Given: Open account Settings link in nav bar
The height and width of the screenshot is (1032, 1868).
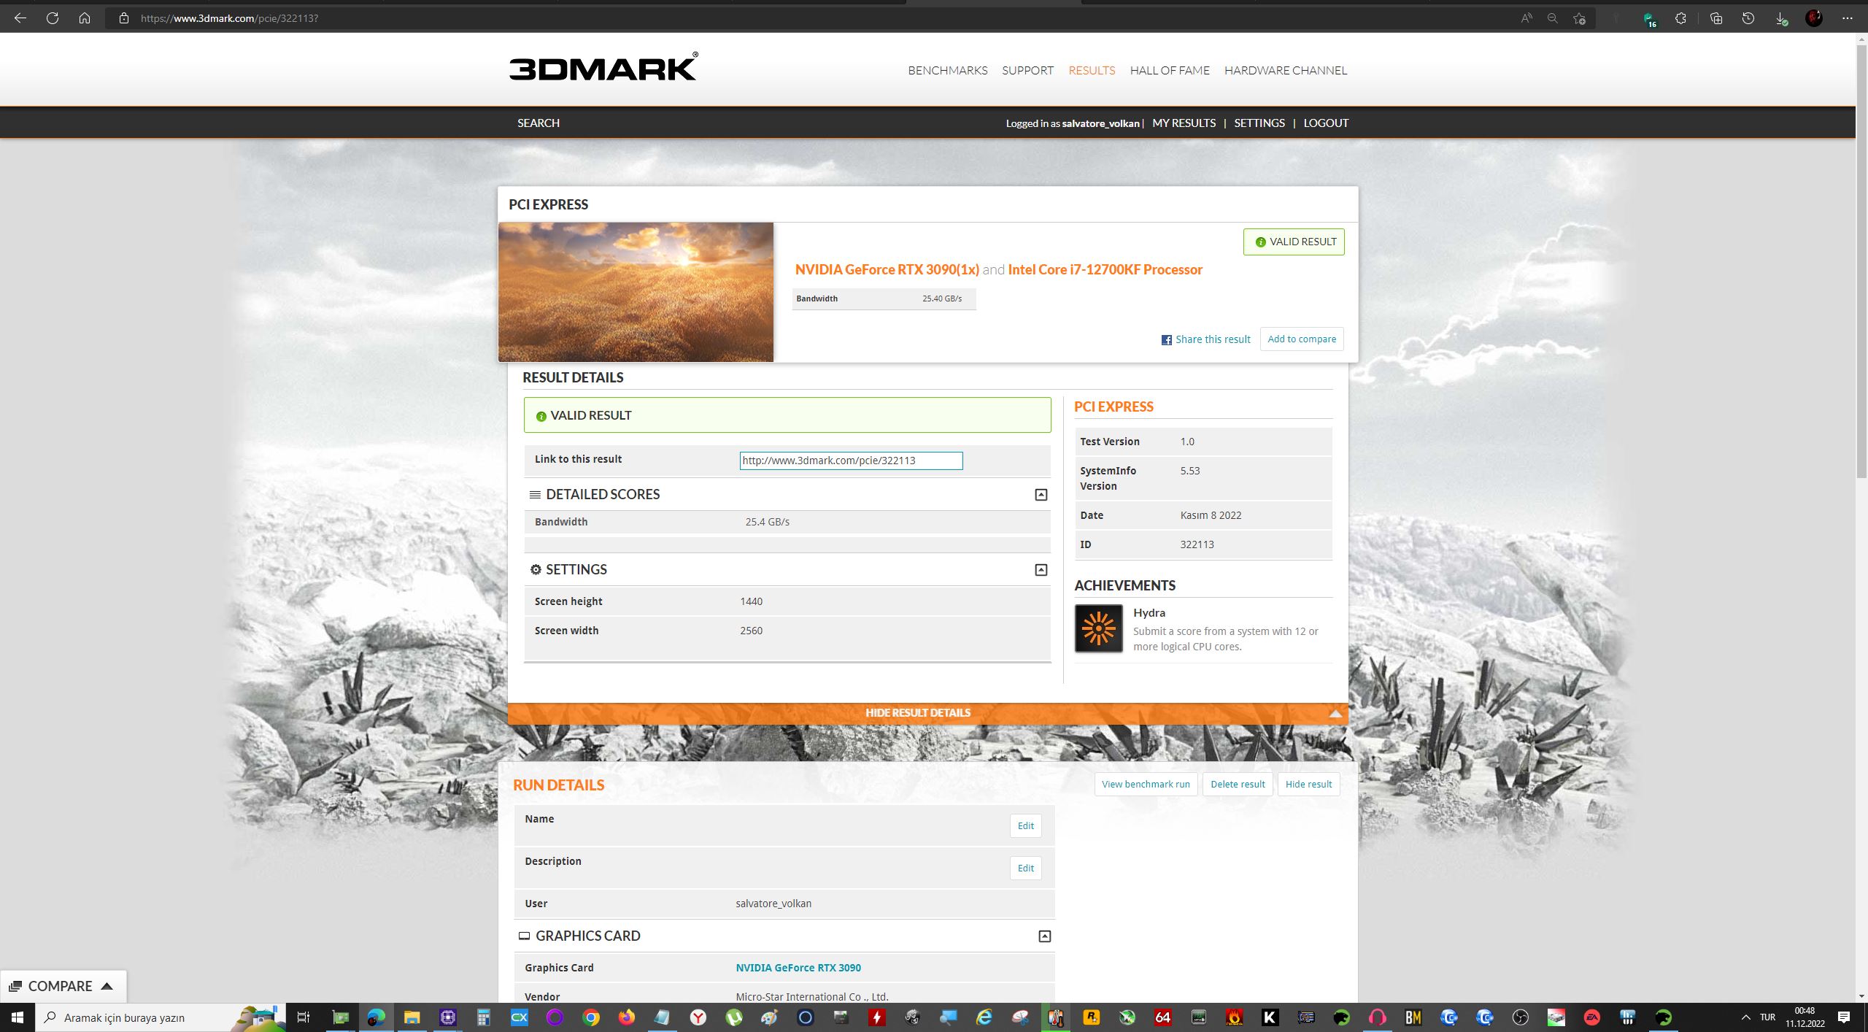Looking at the screenshot, I should (1259, 123).
